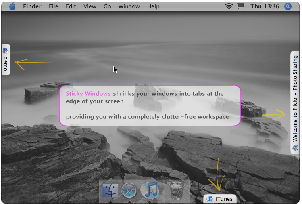302x204 pixels.
Task: Open the Window menu
Action: [129, 6]
